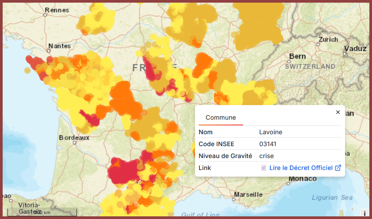Click the Niveau de Gravité label
372x219 pixels.
225,156
